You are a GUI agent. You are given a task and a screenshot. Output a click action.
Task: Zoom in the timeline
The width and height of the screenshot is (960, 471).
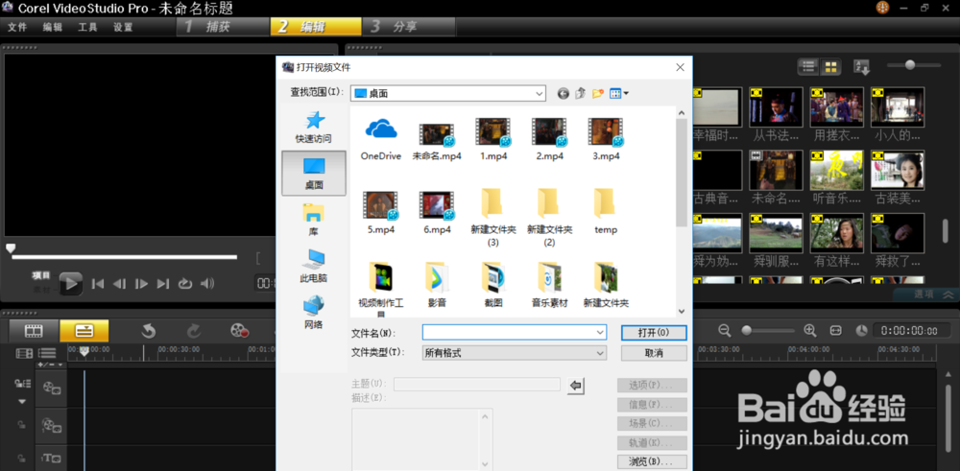coord(810,330)
